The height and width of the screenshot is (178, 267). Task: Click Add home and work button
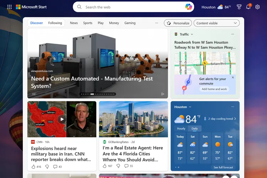tap(214, 89)
